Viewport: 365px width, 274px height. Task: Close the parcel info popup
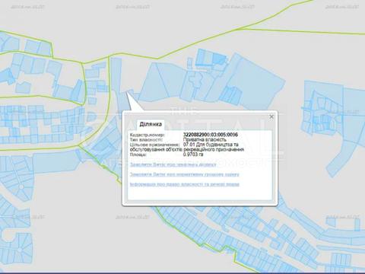tap(271, 116)
